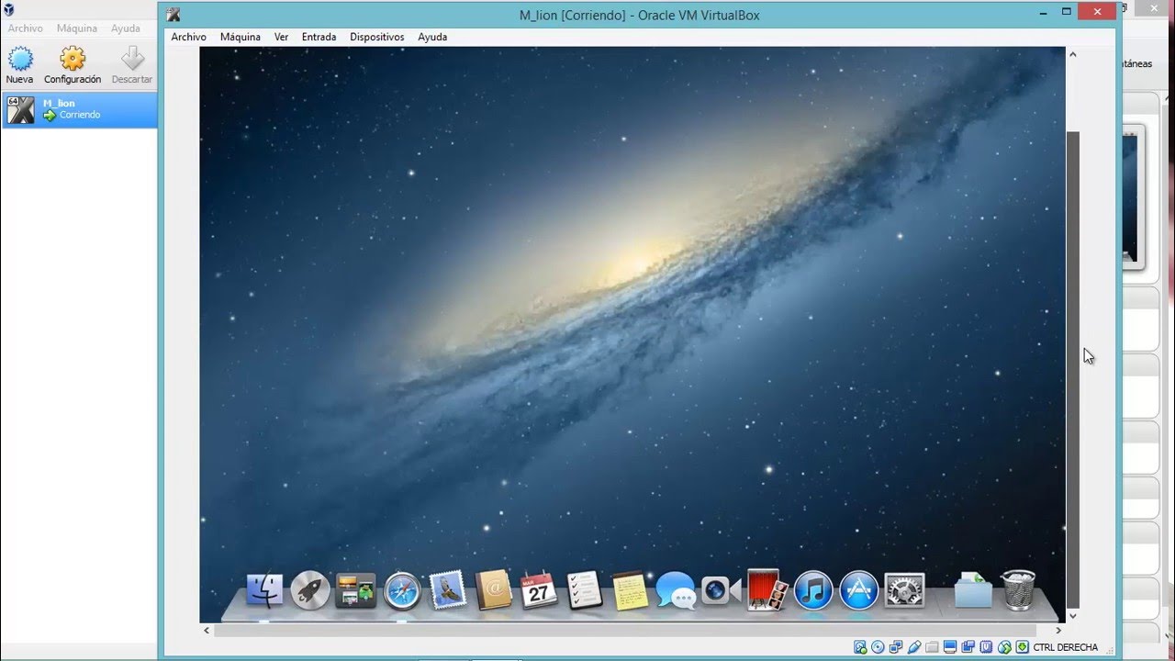Click shared folders status bar icon

[932, 646]
